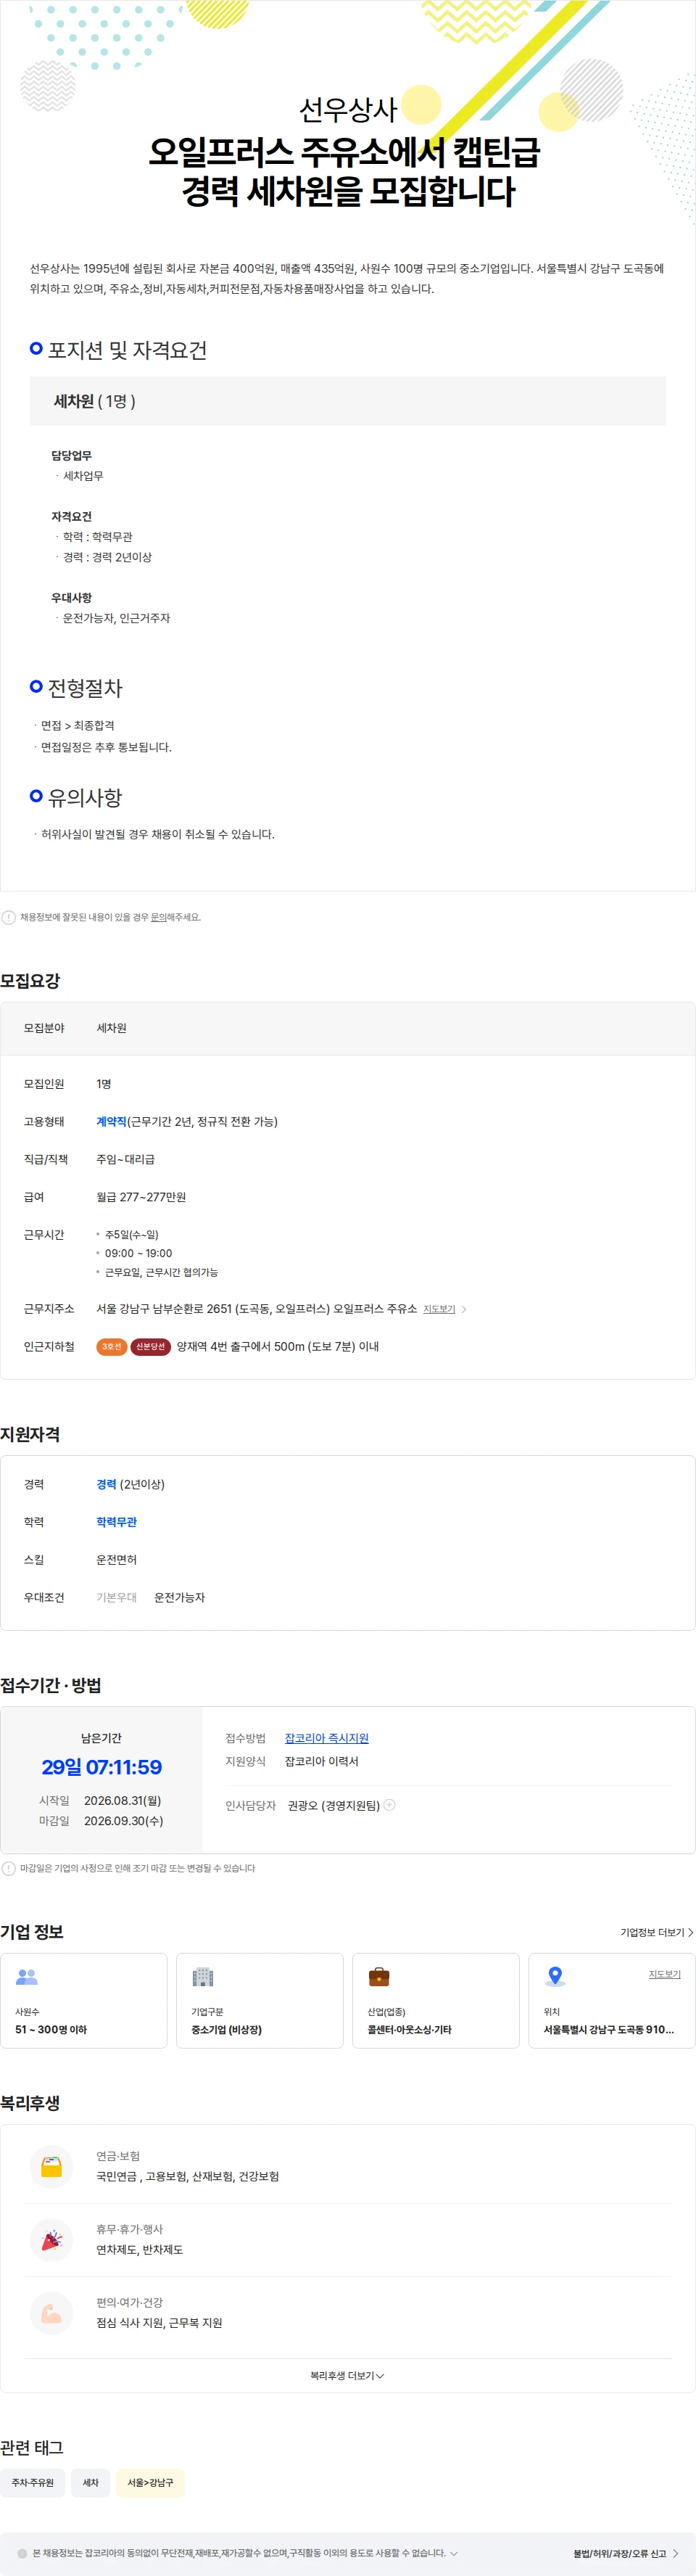Click the 편의·여가·건강 muscle icon
Screen dimensions: 696x2576
(x=51, y=2313)
